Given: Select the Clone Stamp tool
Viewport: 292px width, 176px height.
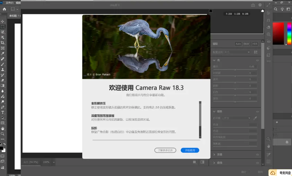Looking at the screenshot, I should click(3, 69).
